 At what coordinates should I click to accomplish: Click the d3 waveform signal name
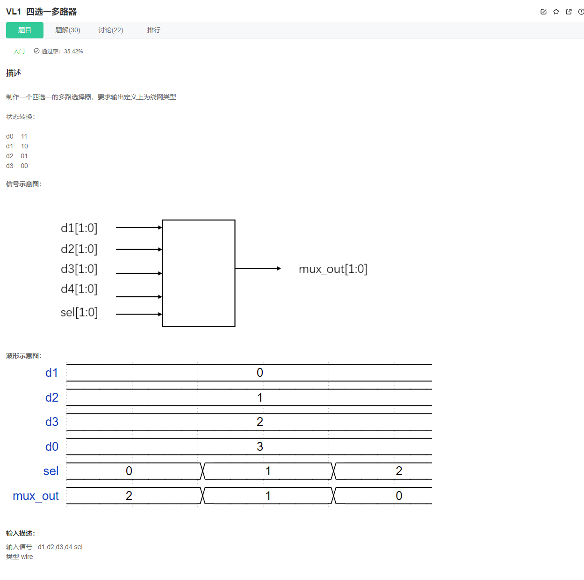(52, 422)
